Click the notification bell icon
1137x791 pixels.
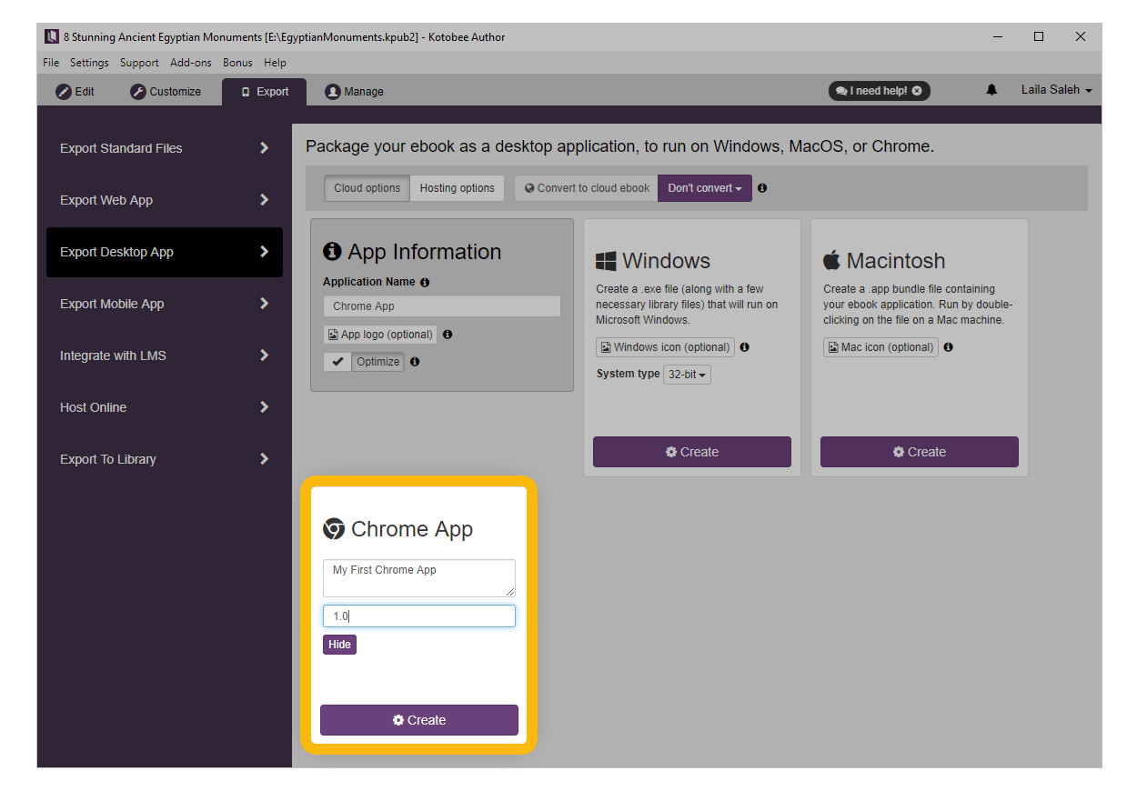click(x=991, y=90)
